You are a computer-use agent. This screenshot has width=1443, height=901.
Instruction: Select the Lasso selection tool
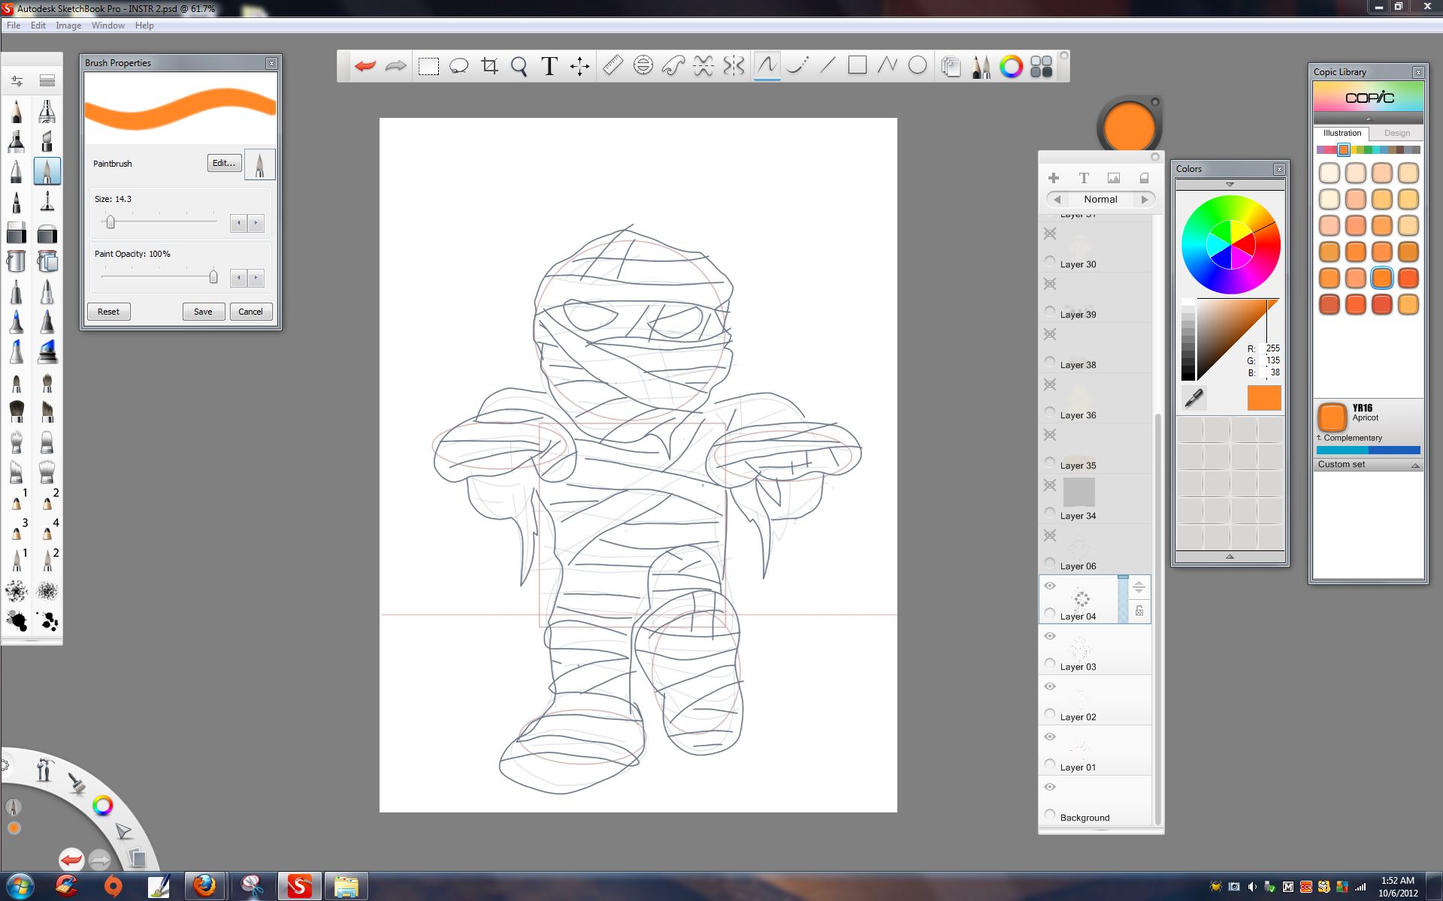[x=458, y=66]
